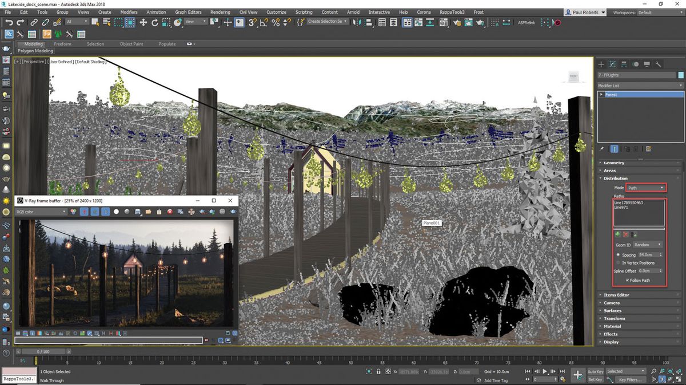Remove a path with the red X icon
Image resolution: width=686 pixels, height=385 pixels.
pos(625,234)
